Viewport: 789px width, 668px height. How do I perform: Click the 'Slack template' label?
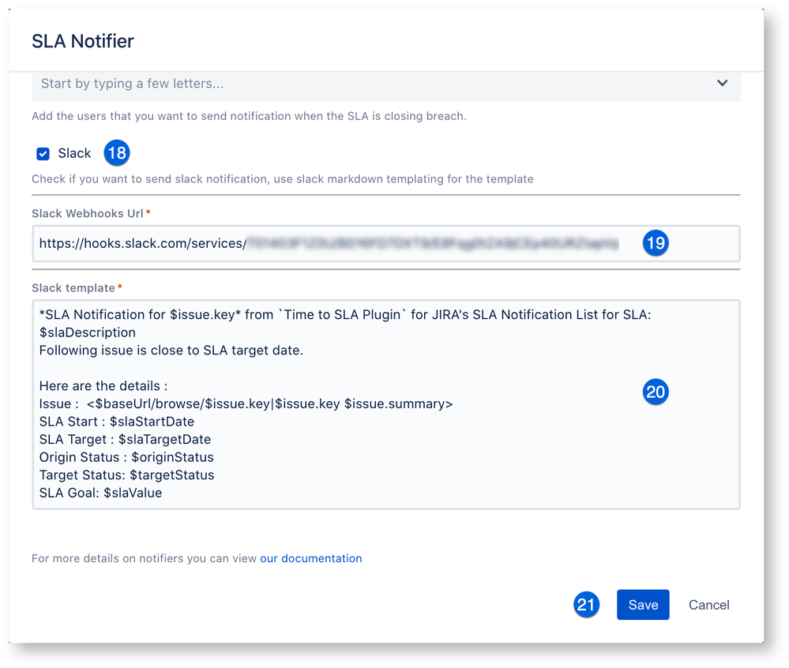tap(73, 287)
